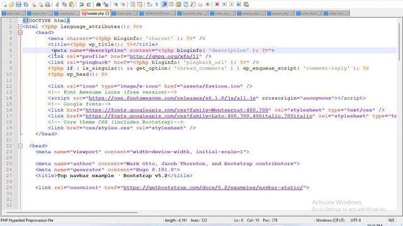Toggle word wrap in the toolbar

coord(149,4)
